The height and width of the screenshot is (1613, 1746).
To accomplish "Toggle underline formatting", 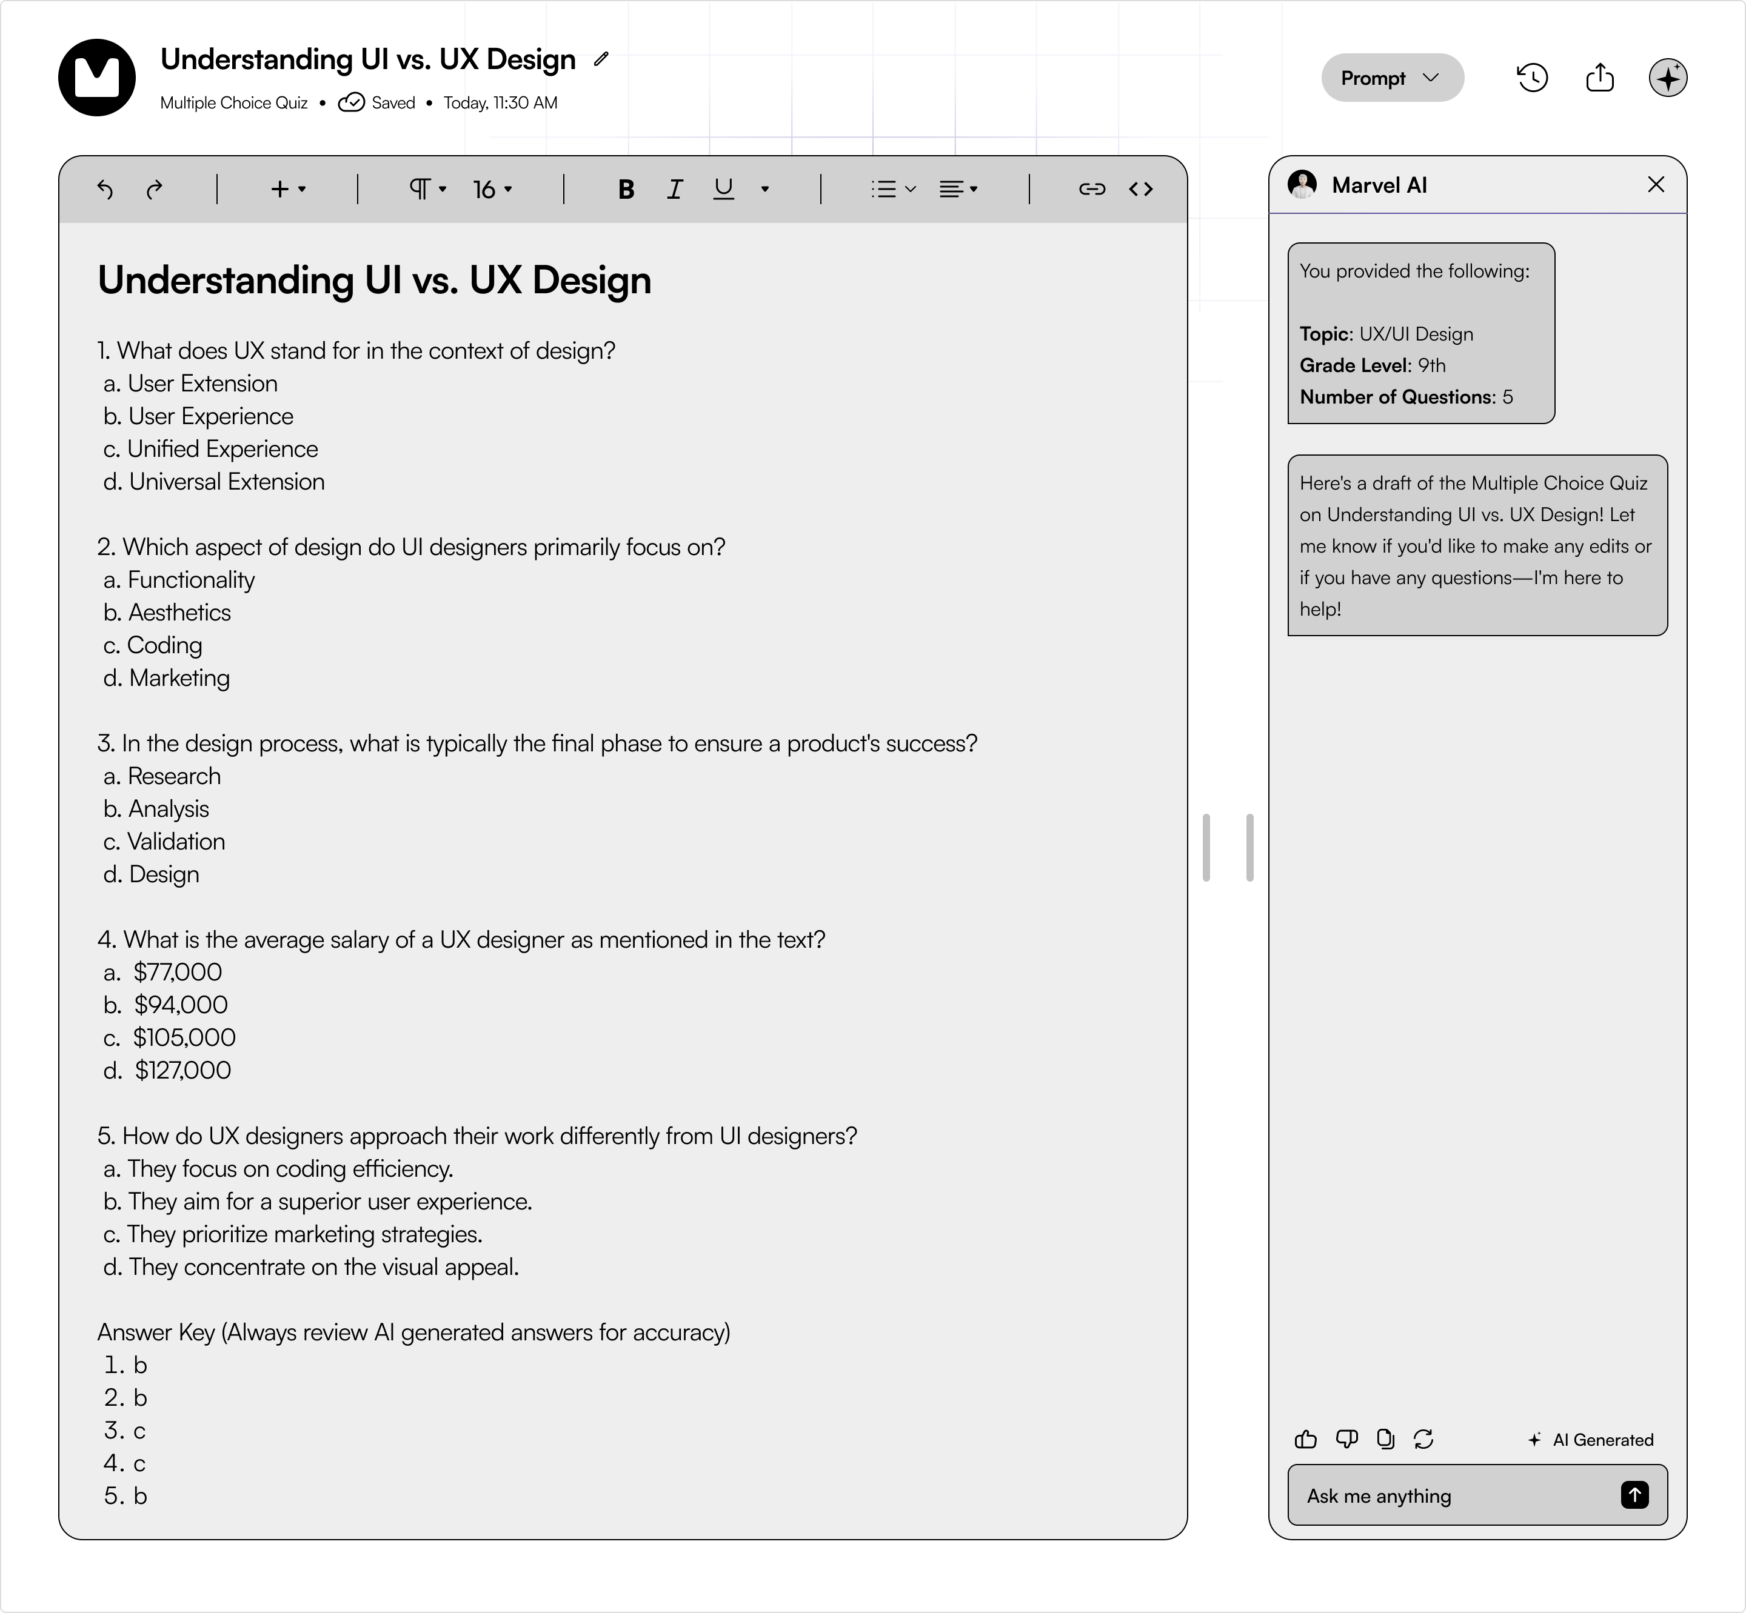I will [x=723, y=188].
